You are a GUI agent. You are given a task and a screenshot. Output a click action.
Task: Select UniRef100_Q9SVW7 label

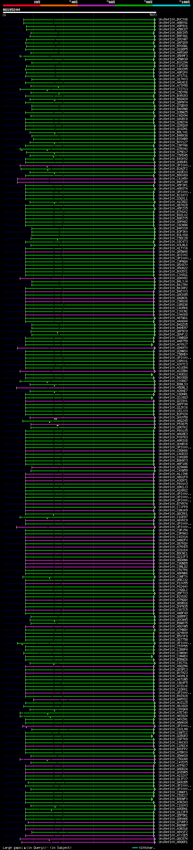(x=173, y=39)
